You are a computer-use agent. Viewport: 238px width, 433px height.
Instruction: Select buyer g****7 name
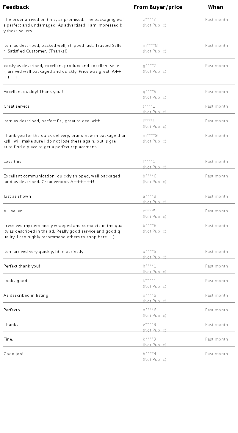coord(149,66)
